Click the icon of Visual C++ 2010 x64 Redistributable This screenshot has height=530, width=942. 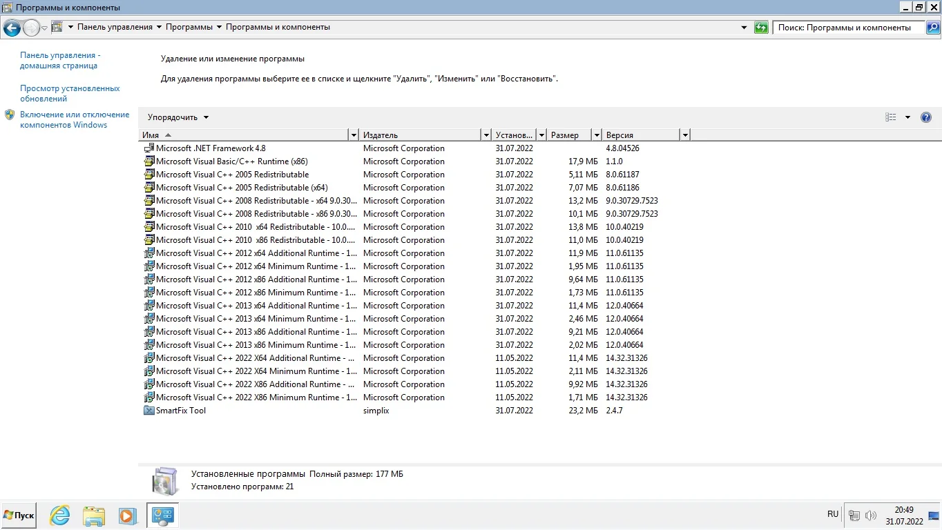point(148,227)
